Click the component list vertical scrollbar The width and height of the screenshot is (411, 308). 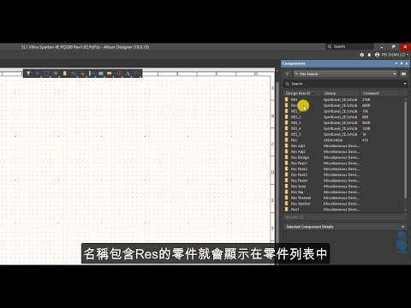pos(406,150)
